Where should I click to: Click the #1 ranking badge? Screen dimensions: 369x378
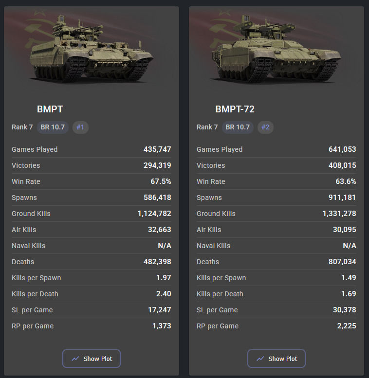coord(80,127)
